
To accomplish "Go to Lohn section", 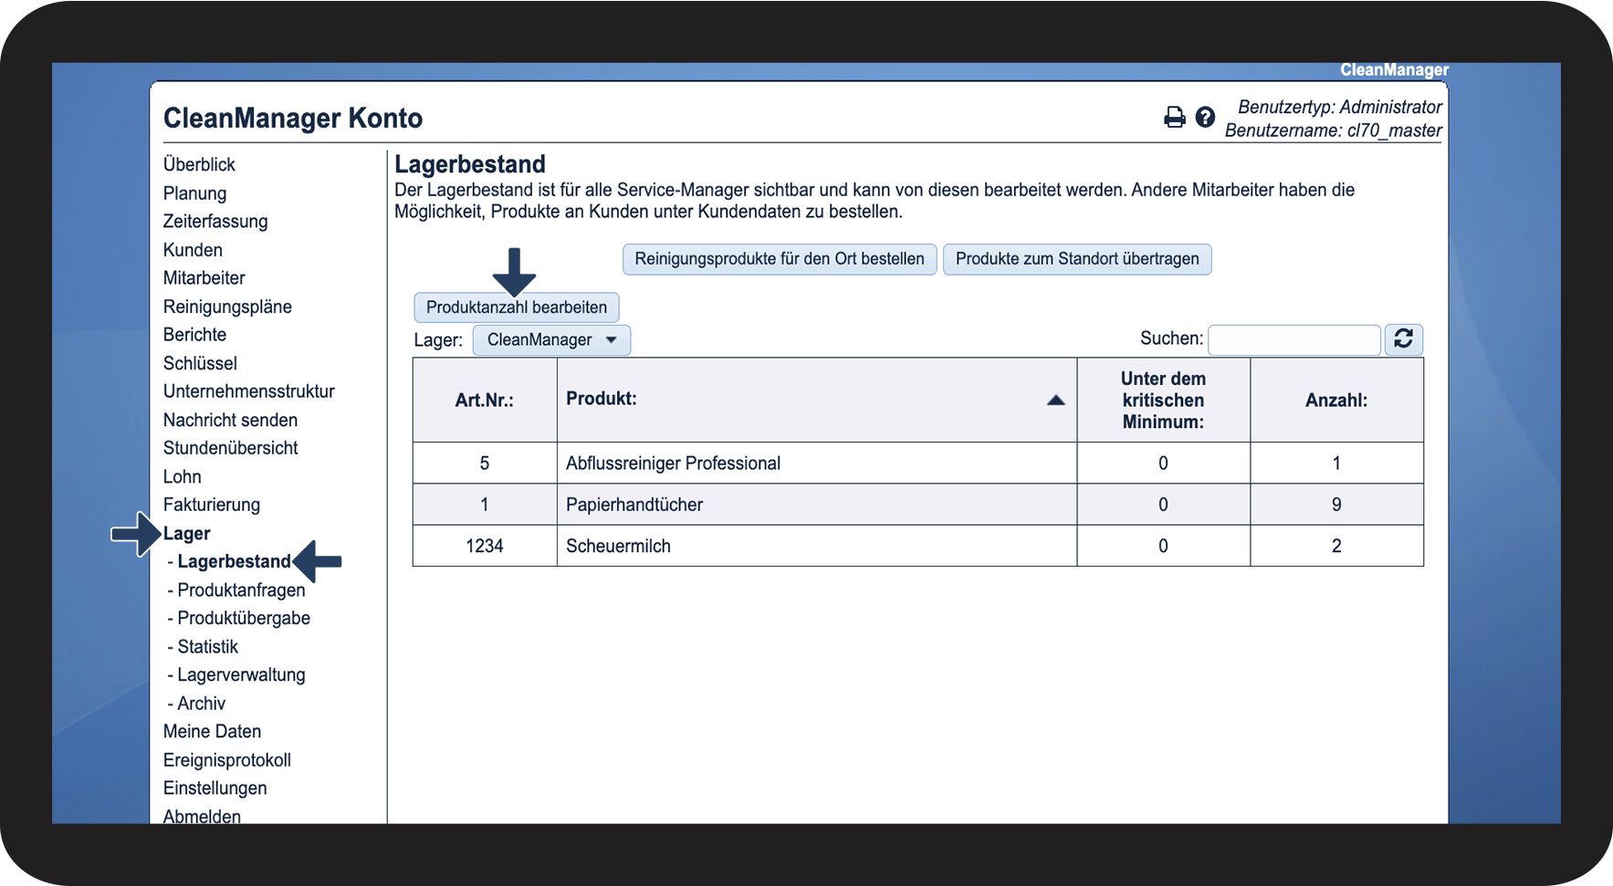I will tap(183, 476).
